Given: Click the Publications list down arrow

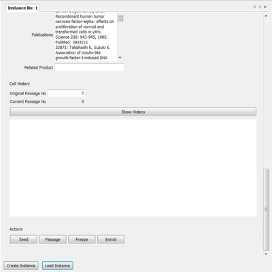Looking at the screenshot, I should point(120,58).
